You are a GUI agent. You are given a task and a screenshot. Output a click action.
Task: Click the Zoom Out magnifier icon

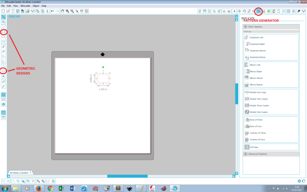pos(72,11)
